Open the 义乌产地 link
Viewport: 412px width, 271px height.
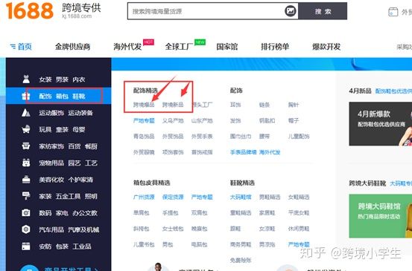173,121
